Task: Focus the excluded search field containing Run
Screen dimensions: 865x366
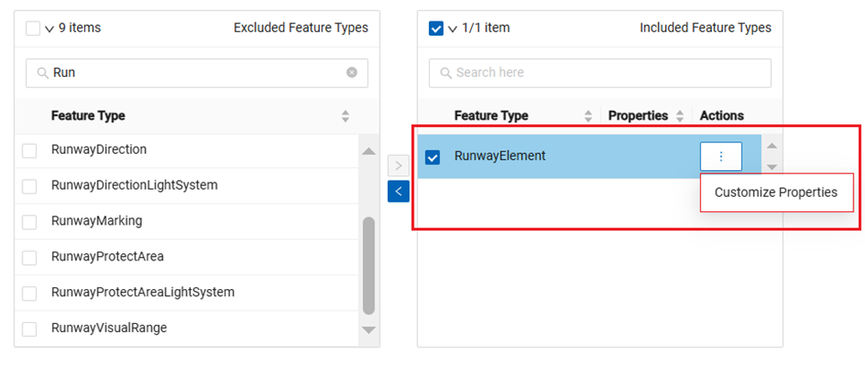Action: 197,72
